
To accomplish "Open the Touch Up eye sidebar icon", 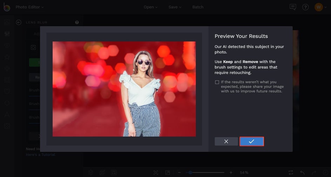I will [x=7, y=45].
